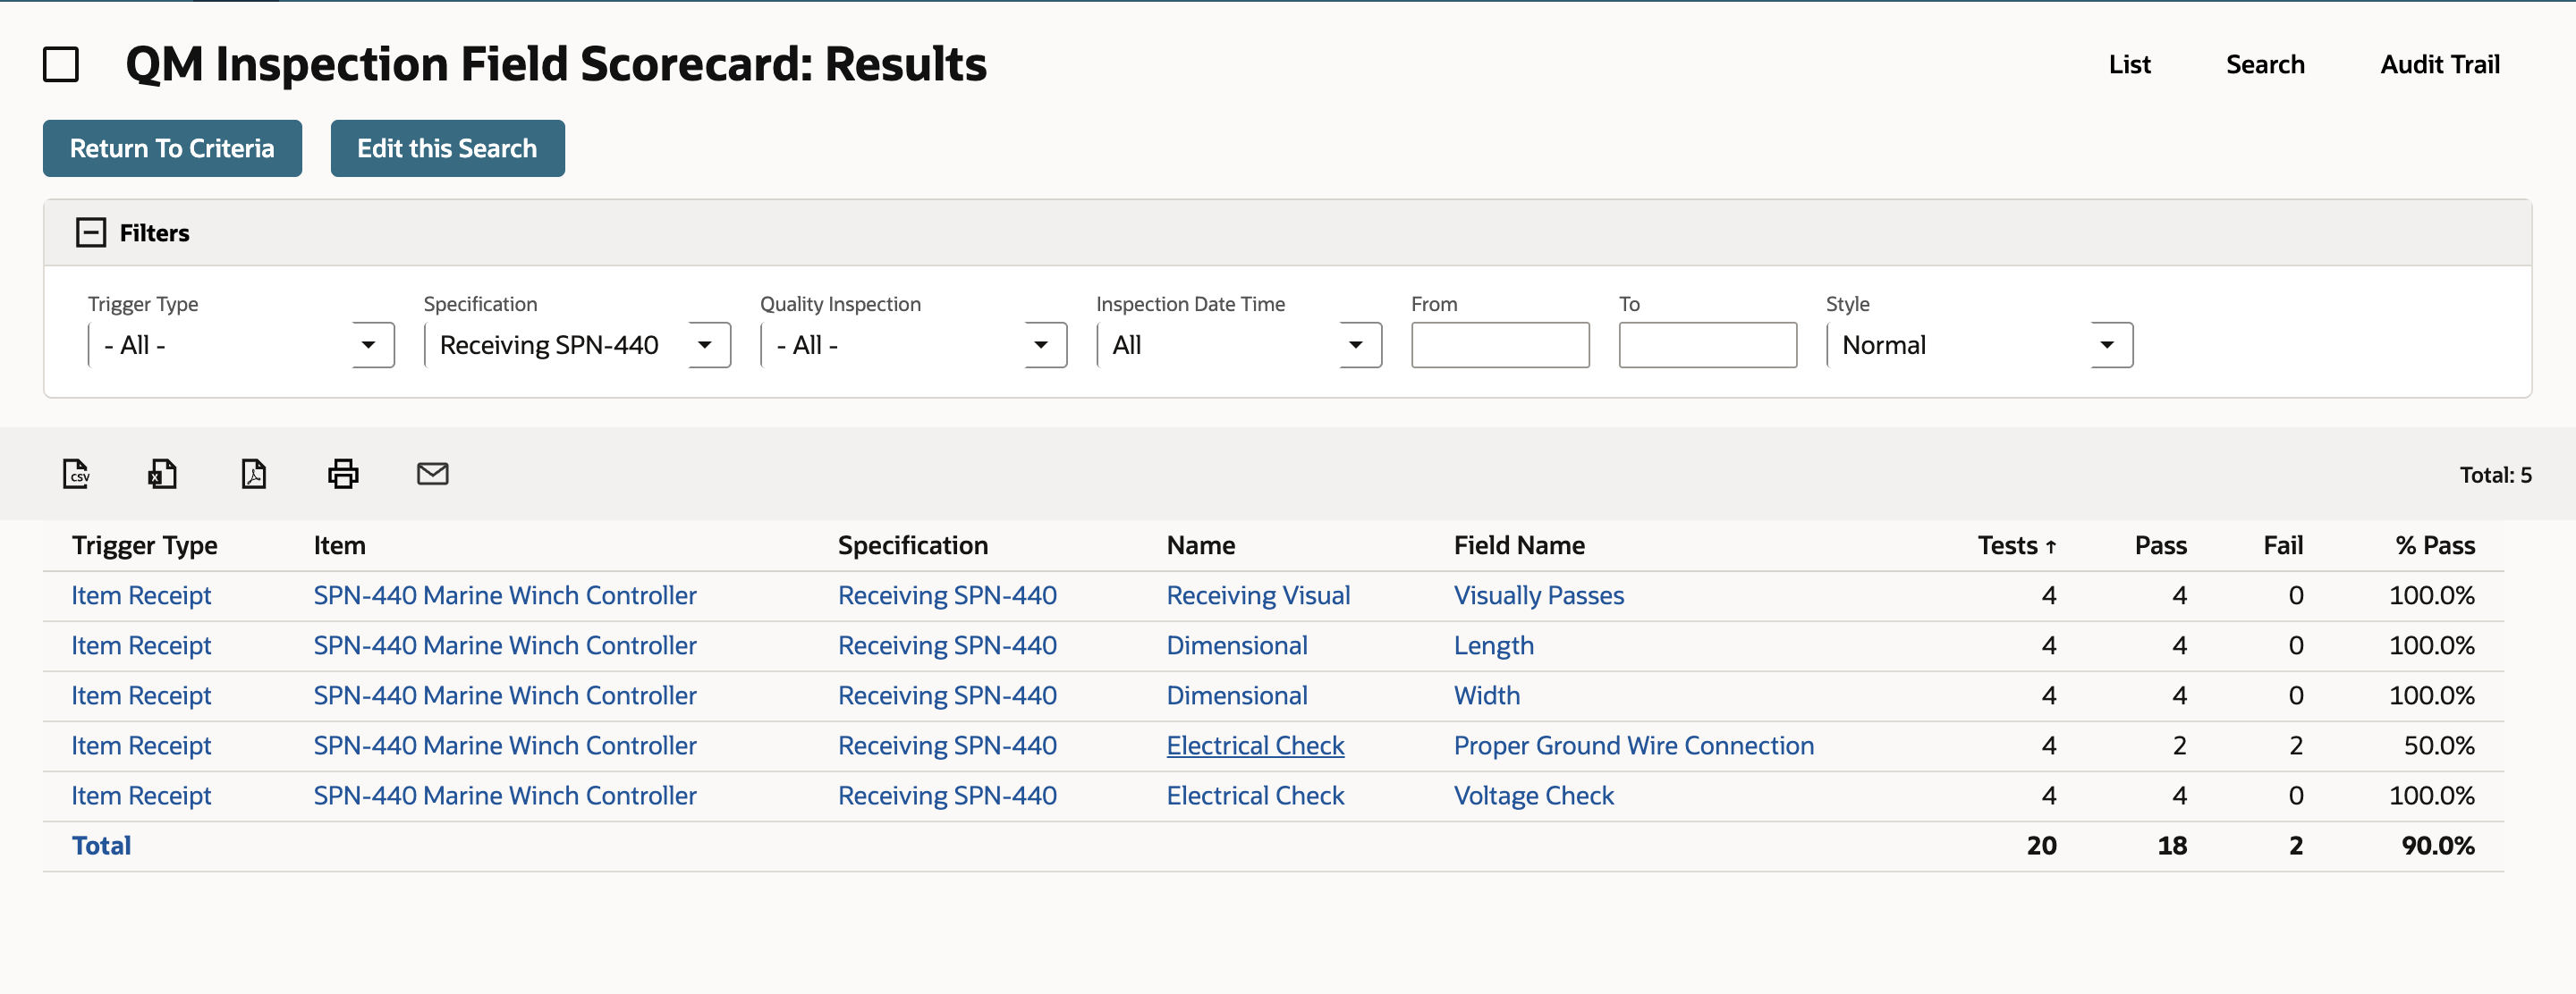Focus the From date input field
This screenshot has width=2576, height=994.
pos(1500,345)
